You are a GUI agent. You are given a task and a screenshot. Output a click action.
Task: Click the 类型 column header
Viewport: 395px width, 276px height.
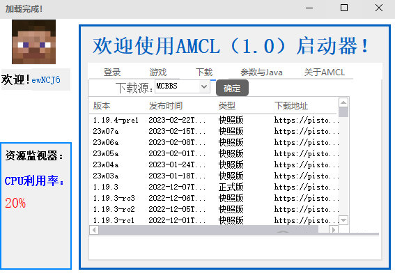(227, 106)
